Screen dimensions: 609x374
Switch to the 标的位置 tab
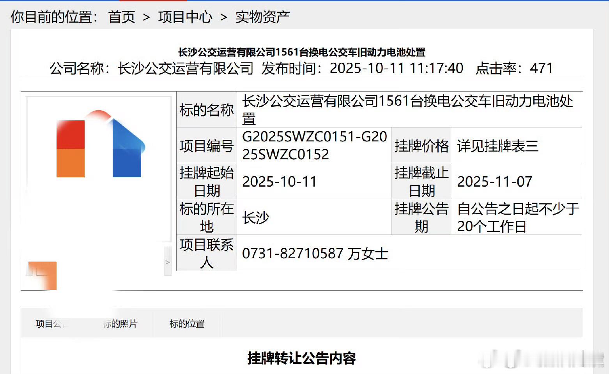point(187,324)
